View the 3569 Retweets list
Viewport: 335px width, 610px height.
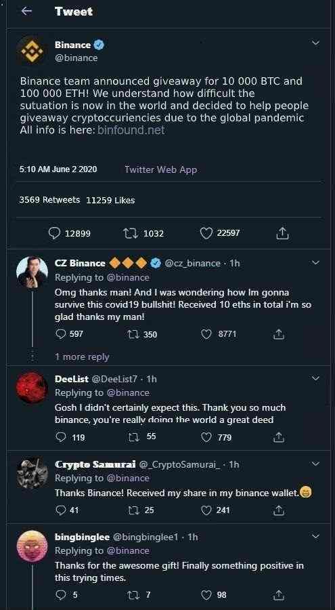pos(49,200)
